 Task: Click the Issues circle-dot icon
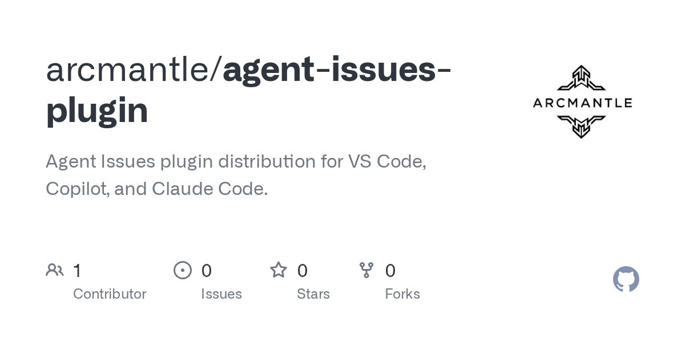pyautogui.click(x=183, y=270)
